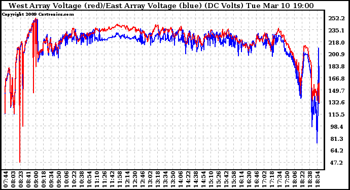Select the 08:23 x-axis label
Screen dimensions: 350x190
tap(21, 179)
